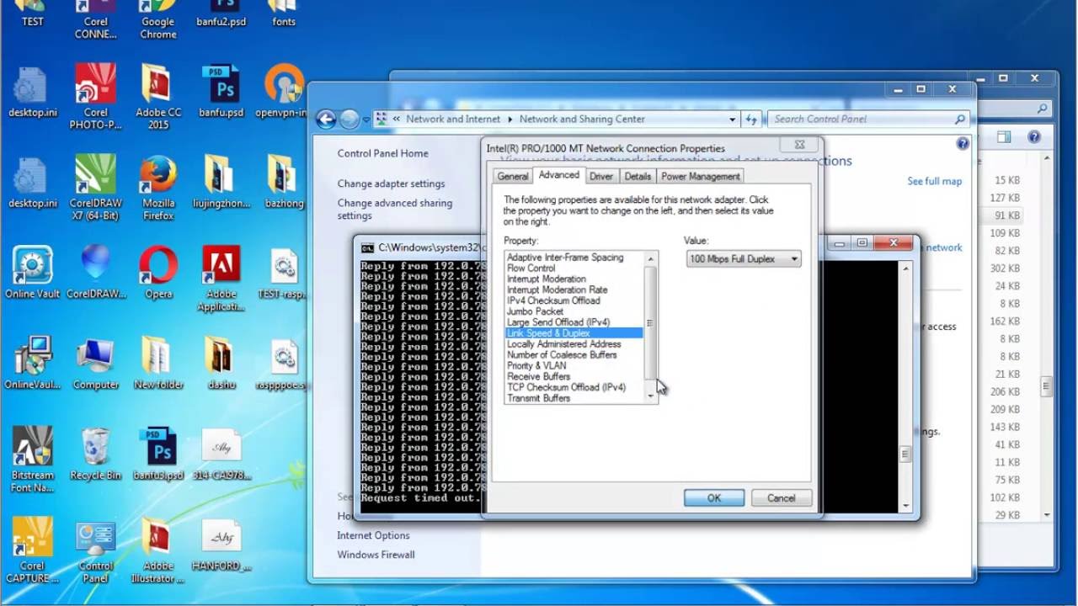
Task: Open Change adapter settings link
Action: [391, 183]
